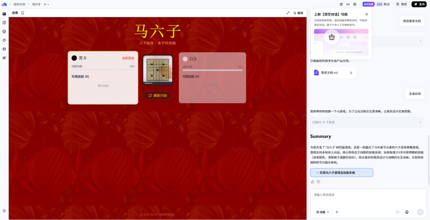Click the 发布 publish button
This screenshot has height=220, width=430.
419,4
